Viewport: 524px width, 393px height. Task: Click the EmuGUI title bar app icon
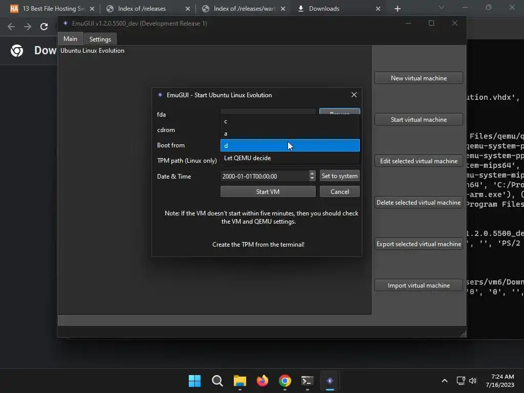click(65, 23)
